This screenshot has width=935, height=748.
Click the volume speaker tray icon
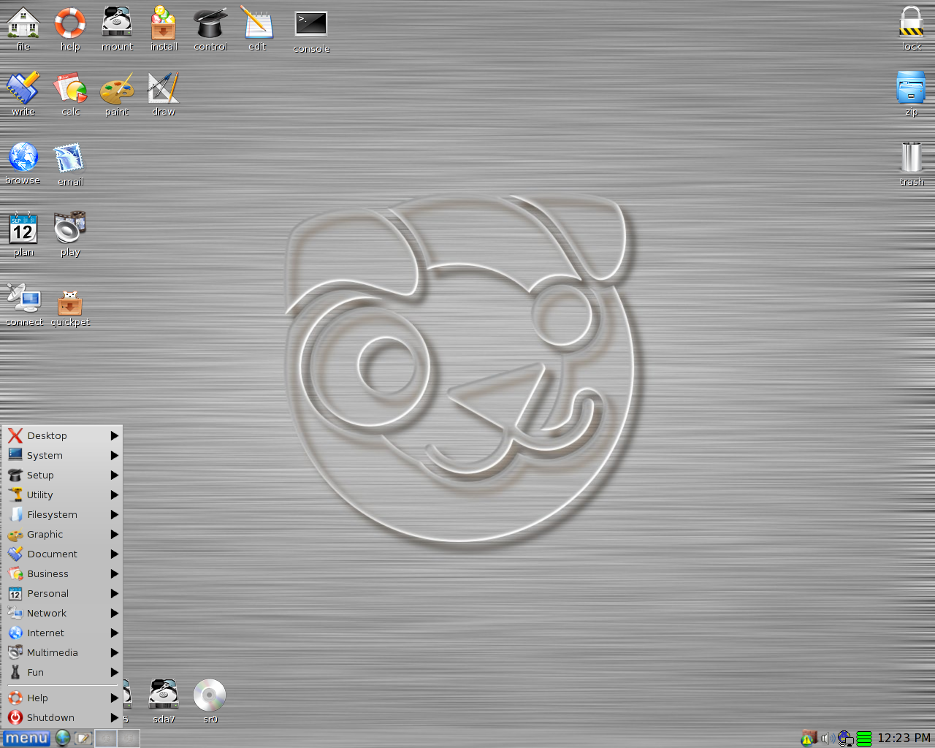pos(828,739)
